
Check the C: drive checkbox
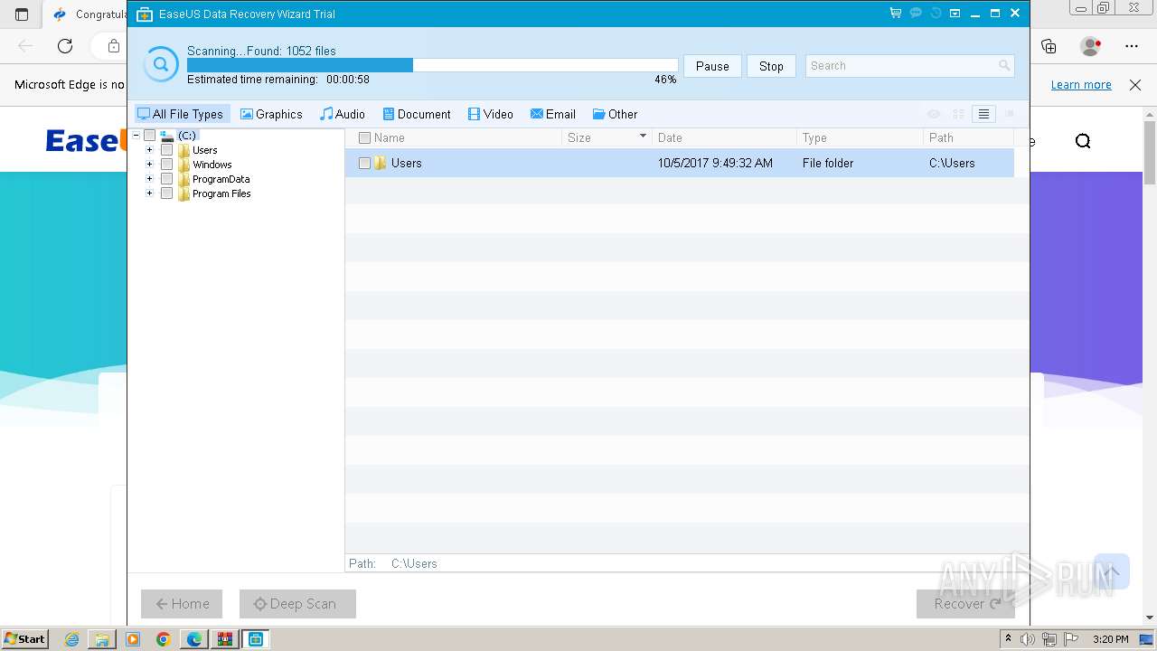click(x=149, y=136)
